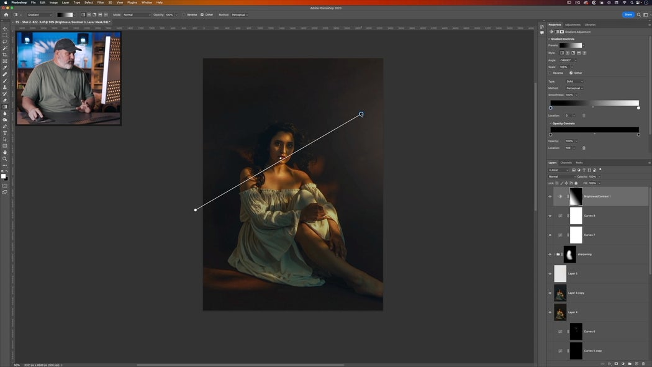Click the Radial gradient style icon in Properties
This screenshot has height=367, width=652.
tap(568, 52)
